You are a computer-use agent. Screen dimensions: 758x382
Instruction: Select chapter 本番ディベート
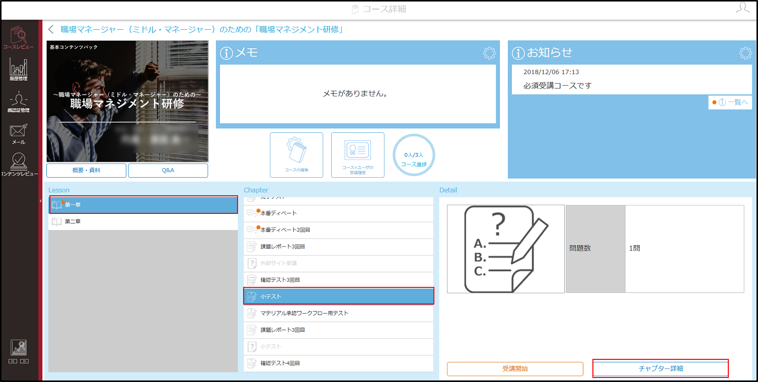(339, 213)
